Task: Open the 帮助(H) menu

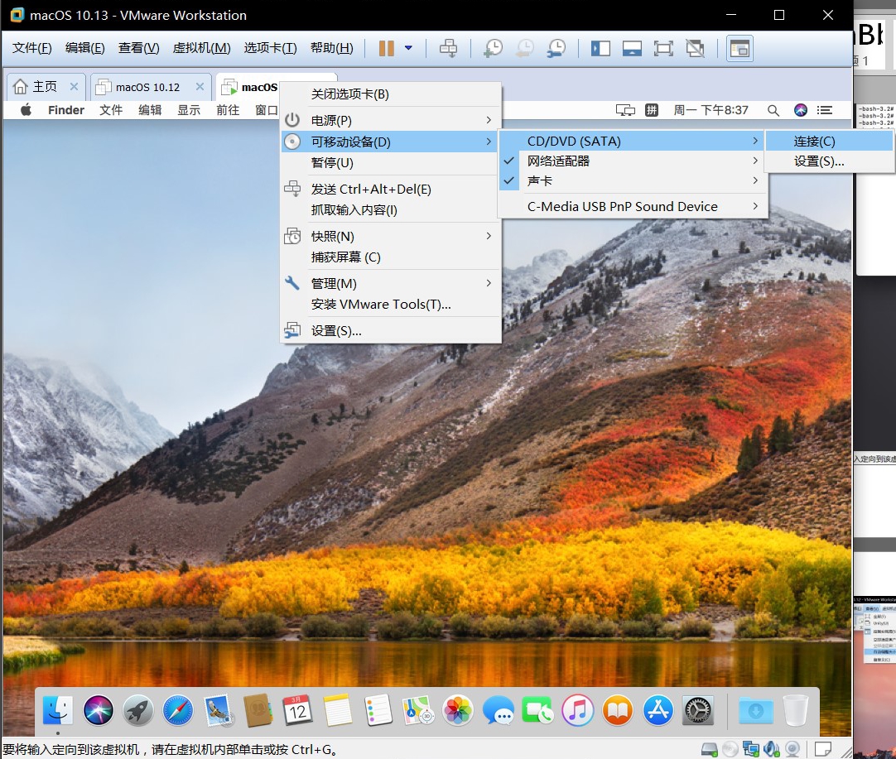Action: 332,48
